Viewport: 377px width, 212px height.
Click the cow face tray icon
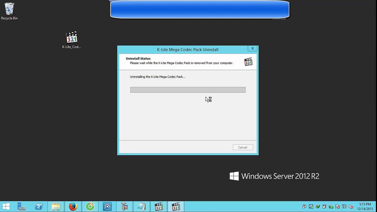click(324, 207)
